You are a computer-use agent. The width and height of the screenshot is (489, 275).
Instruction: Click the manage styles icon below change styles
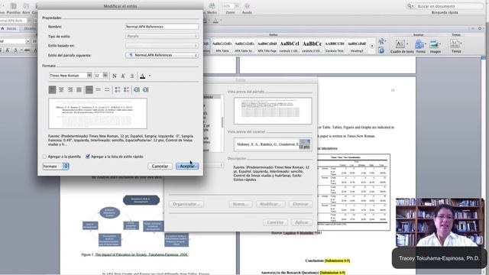click(x=381, y=50)
